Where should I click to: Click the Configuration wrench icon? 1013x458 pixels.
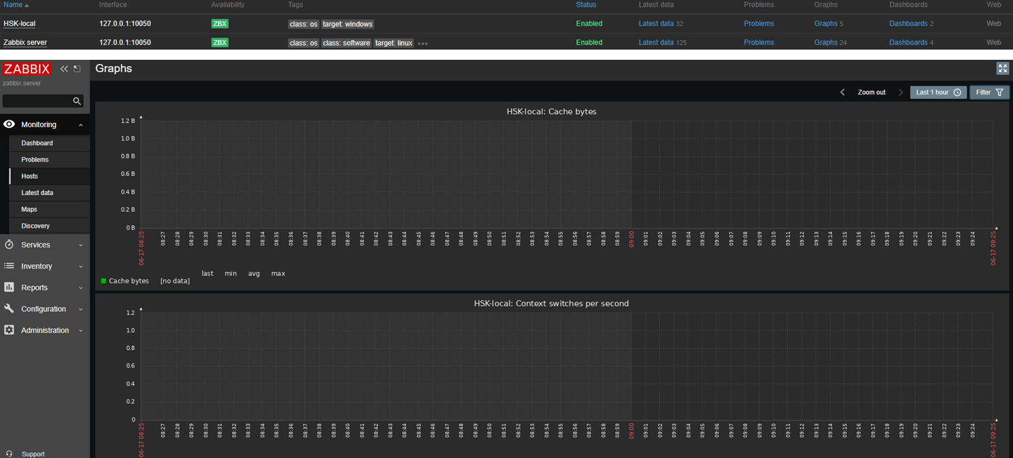(x=10, y=309)
